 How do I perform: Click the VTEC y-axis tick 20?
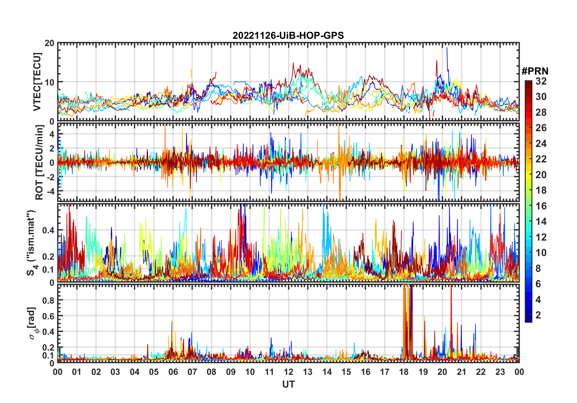tap(49, 43)
